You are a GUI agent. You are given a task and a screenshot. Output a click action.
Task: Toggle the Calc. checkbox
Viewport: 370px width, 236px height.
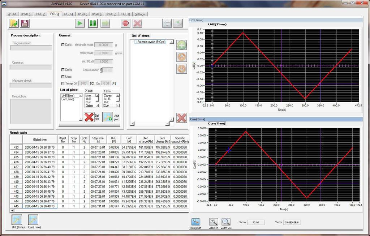tap(63, 44)
